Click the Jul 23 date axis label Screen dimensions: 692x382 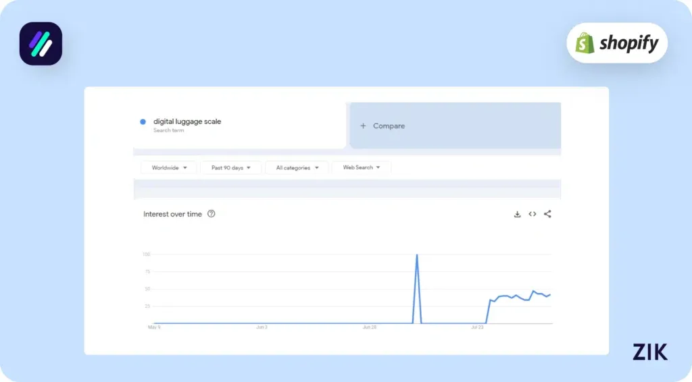(477, 327)
